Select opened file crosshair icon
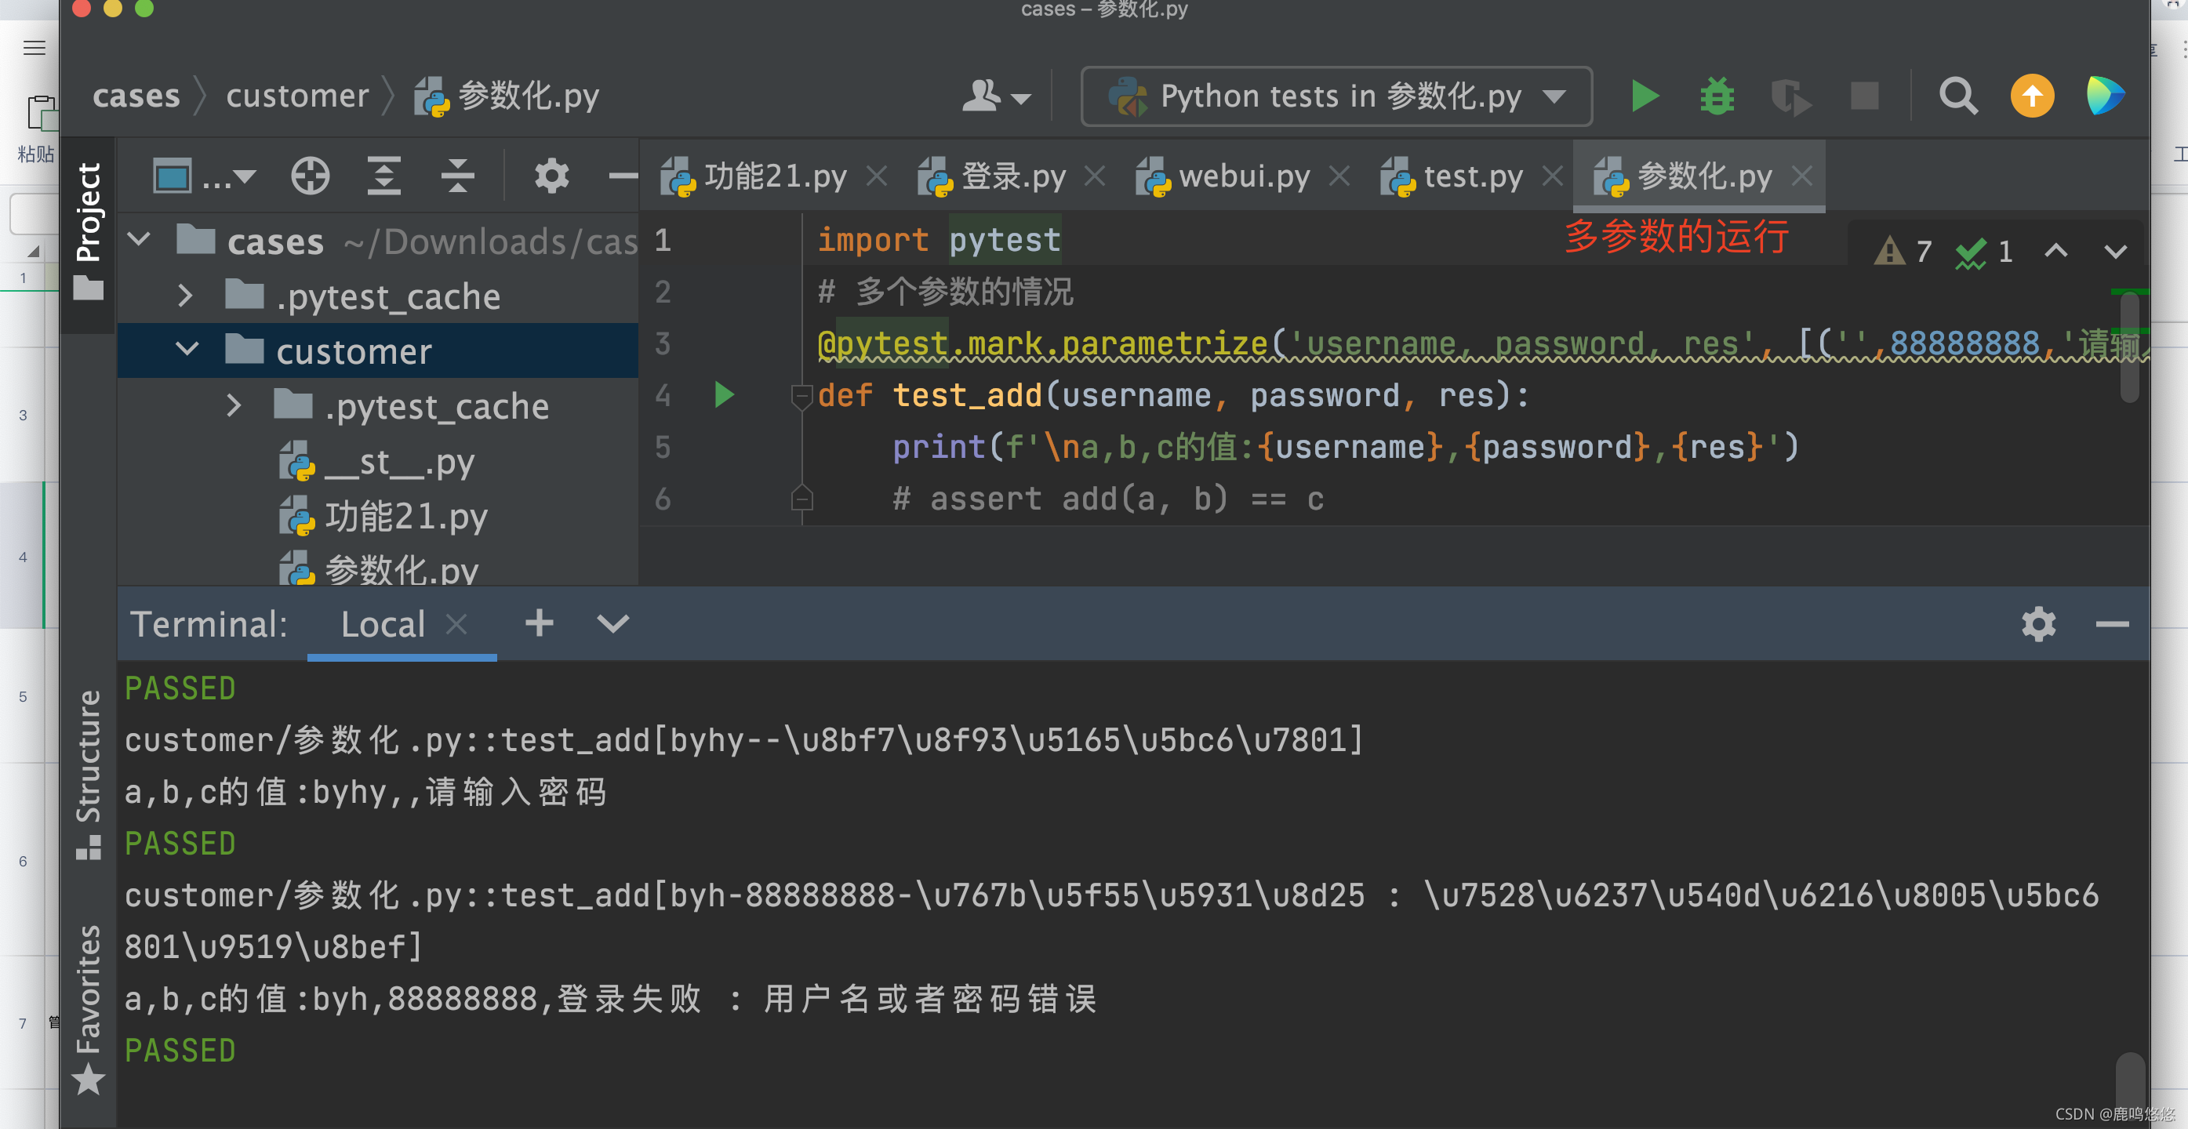Viewport: 2188px width, 1129px height. point(310,176)
